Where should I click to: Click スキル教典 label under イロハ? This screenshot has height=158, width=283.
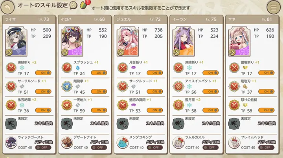pos(99,123)
